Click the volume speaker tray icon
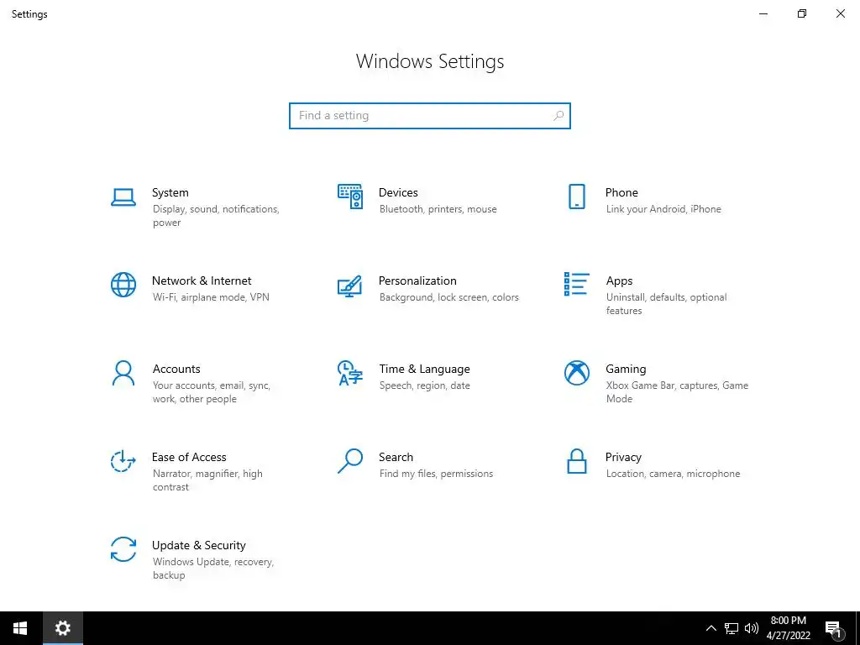Image resolution: width=860 pixels, height=645 pixels. tap(752, 628)
